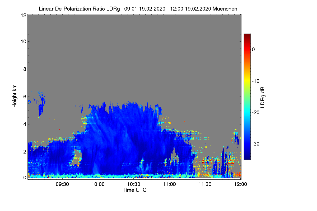The width and height of the screenshot is (317, 211).
Task: Click the height tick label 2
Action: 25,152
